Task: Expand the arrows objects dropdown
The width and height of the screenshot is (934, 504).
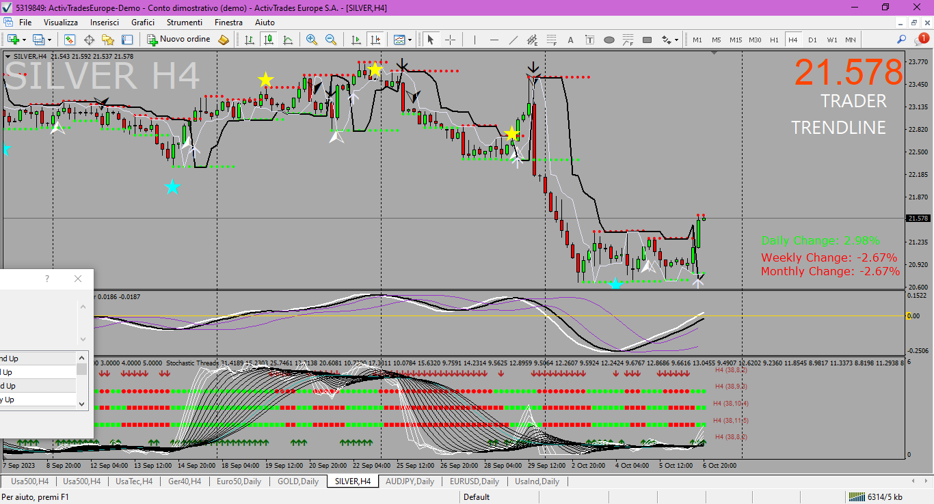Action: pos(676,40)
